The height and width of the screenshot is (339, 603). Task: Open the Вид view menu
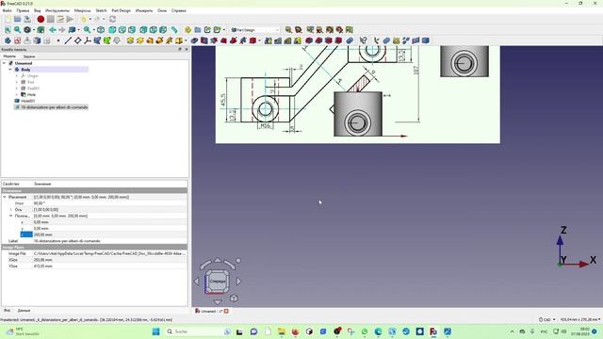(38, 10)
